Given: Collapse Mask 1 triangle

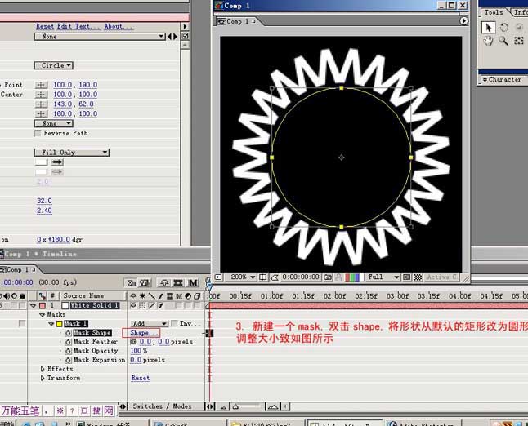Looking at the screenshot, I should tap(51, 324).
